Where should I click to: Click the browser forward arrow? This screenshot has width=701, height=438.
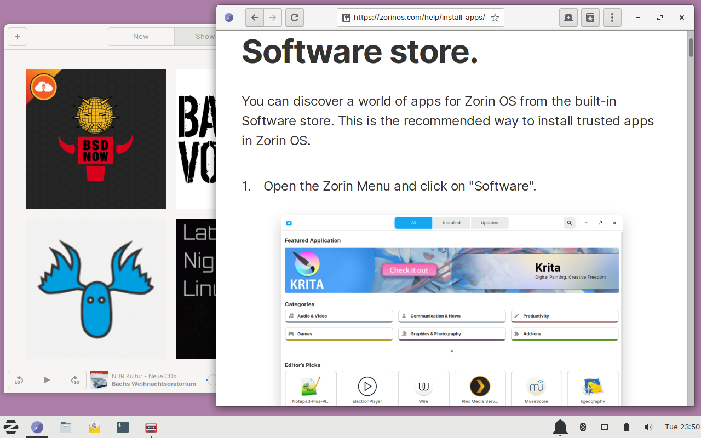(272, 18)
